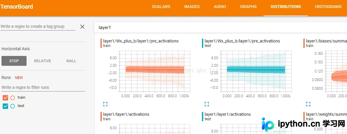This screenshot has width=347, height=134.
Task: Uncheck the train run checkbox
Action: coord(5,98)
